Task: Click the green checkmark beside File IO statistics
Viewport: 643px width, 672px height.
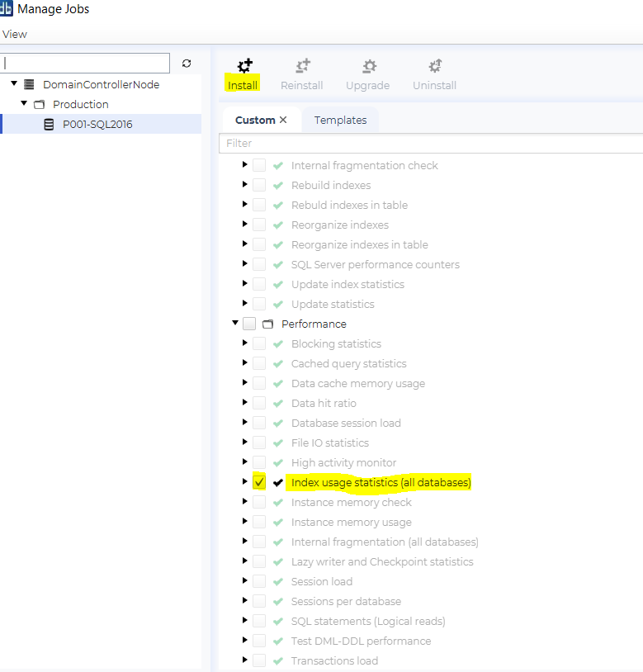Action: click(278, 442)
